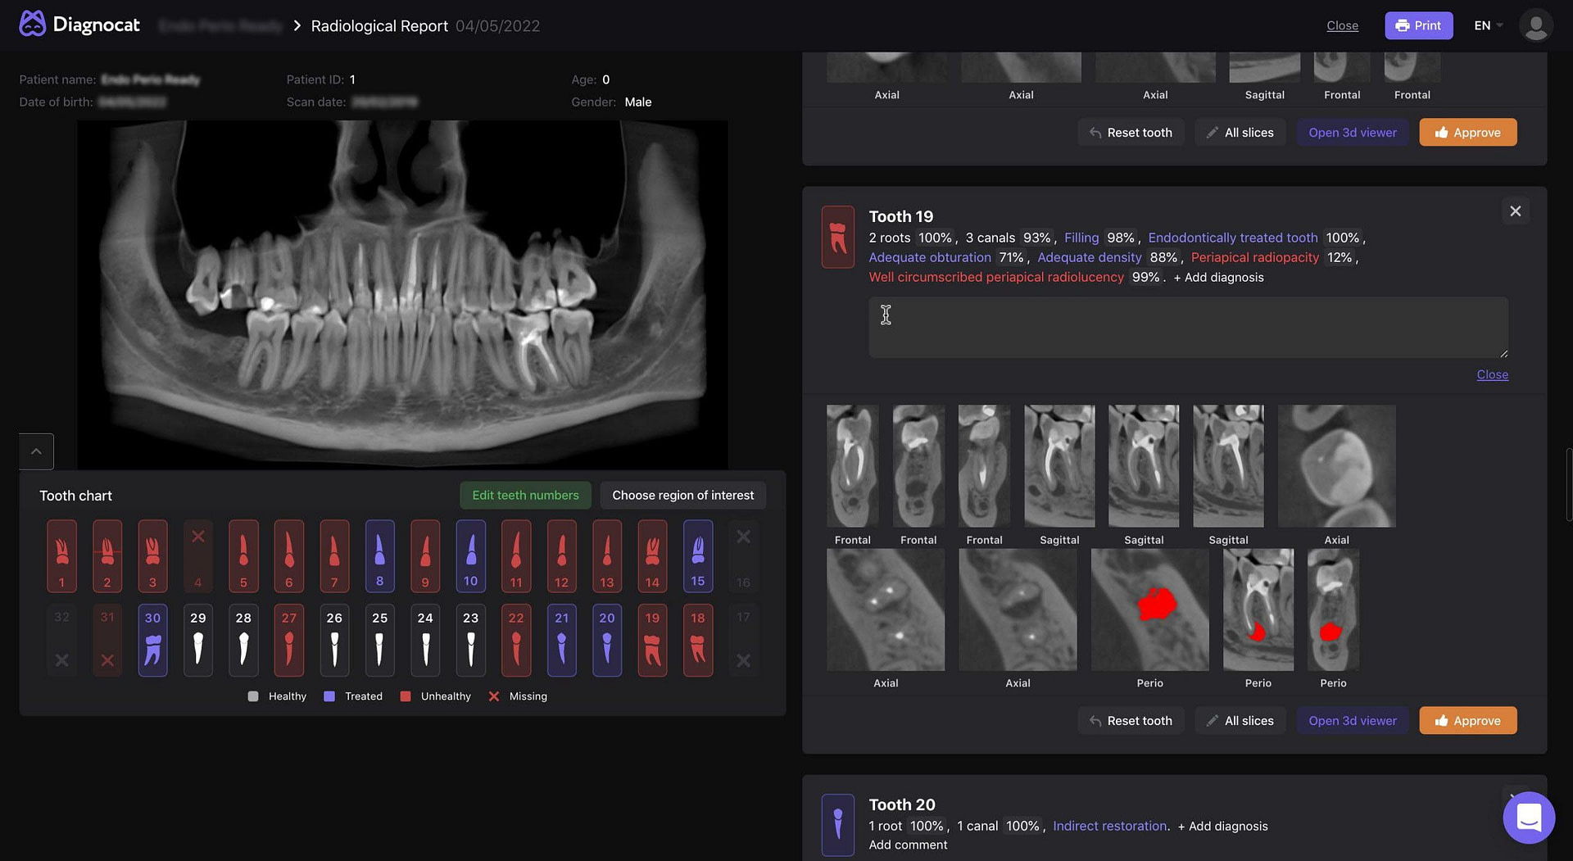The height and width of the screenshot is (861, 1573).
Task: Select tooth 19 in the tooth chart
Action: (x=652, y=640)
